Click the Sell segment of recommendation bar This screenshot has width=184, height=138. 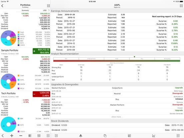tap(66, 59)
